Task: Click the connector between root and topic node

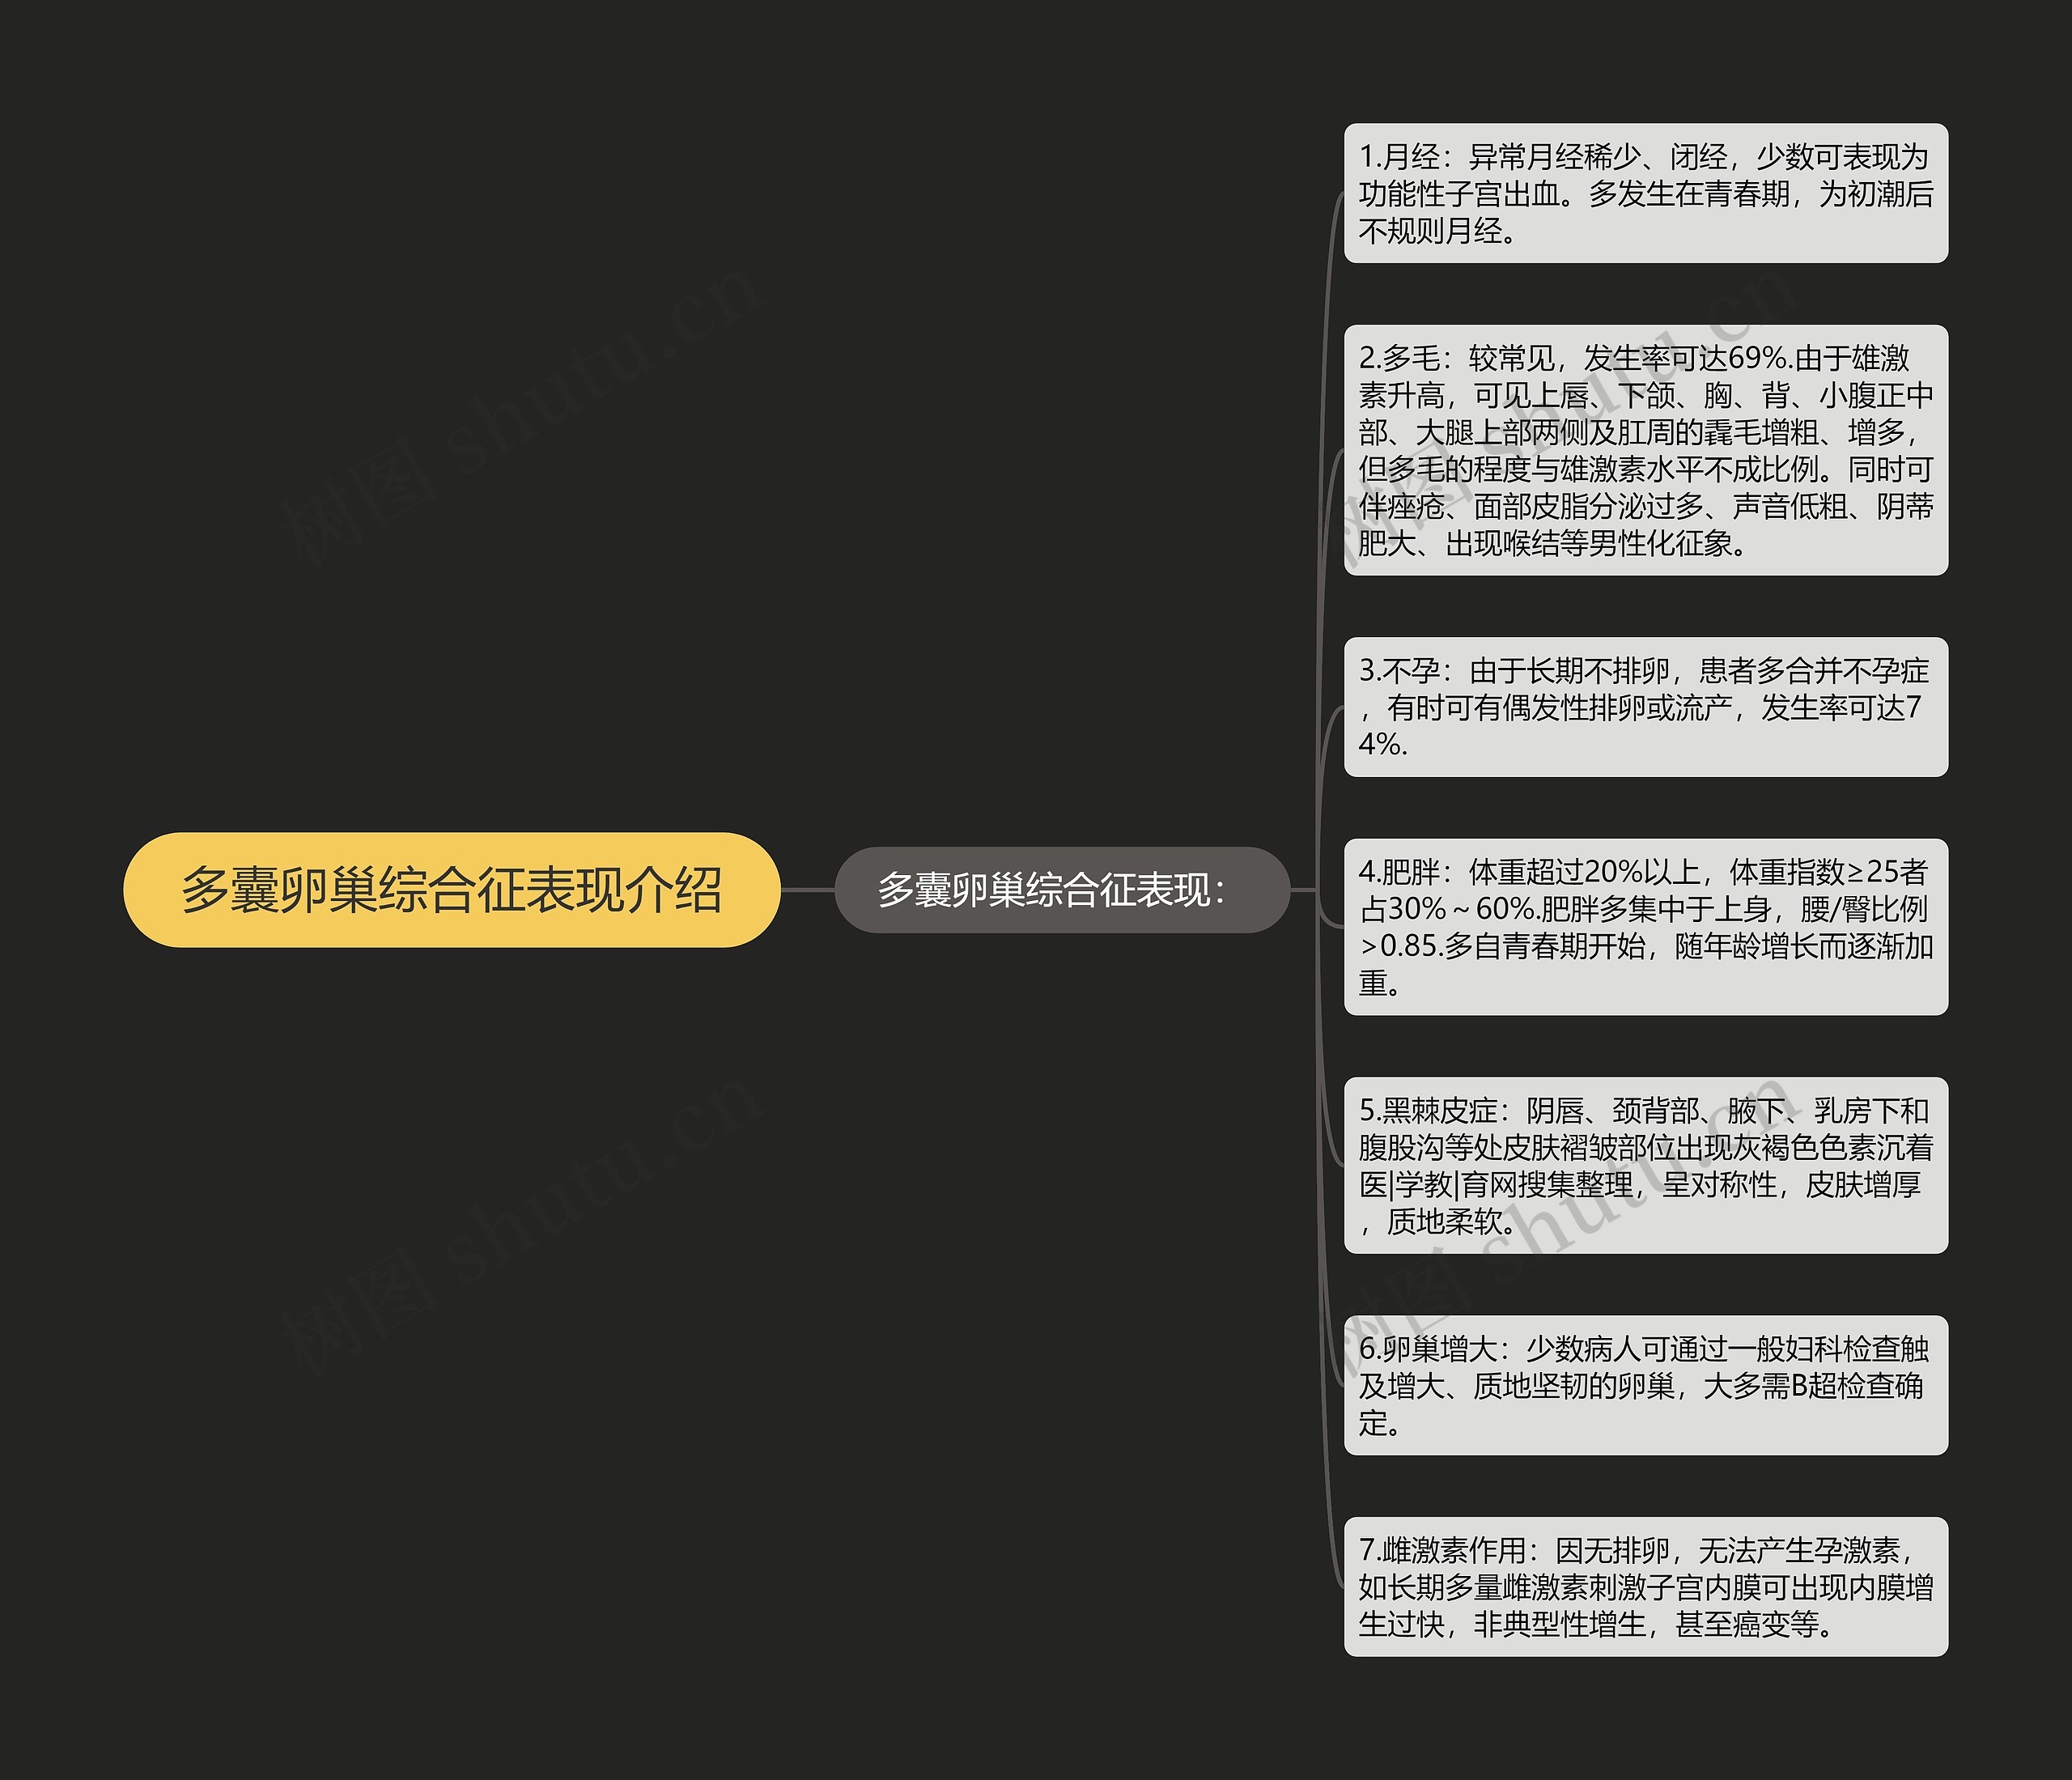Action: point(810,889)
